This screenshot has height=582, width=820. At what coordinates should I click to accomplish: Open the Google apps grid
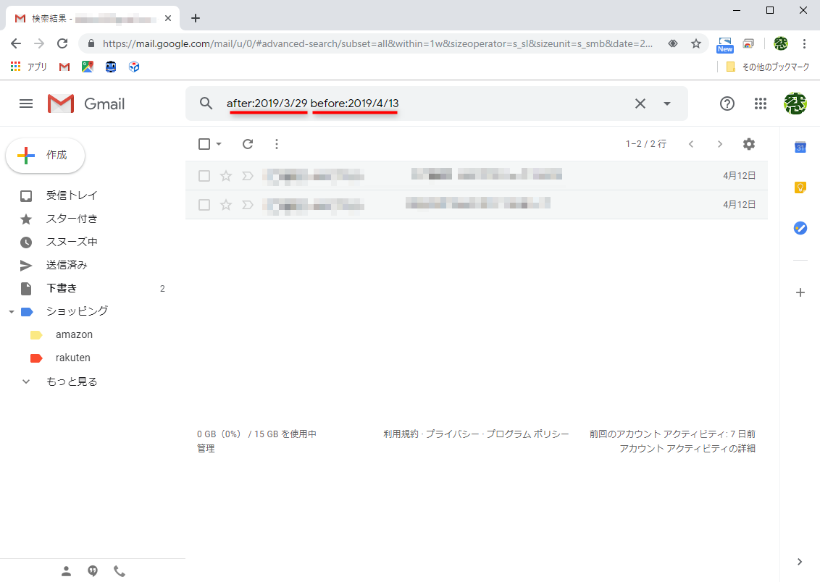pos(761,104)
